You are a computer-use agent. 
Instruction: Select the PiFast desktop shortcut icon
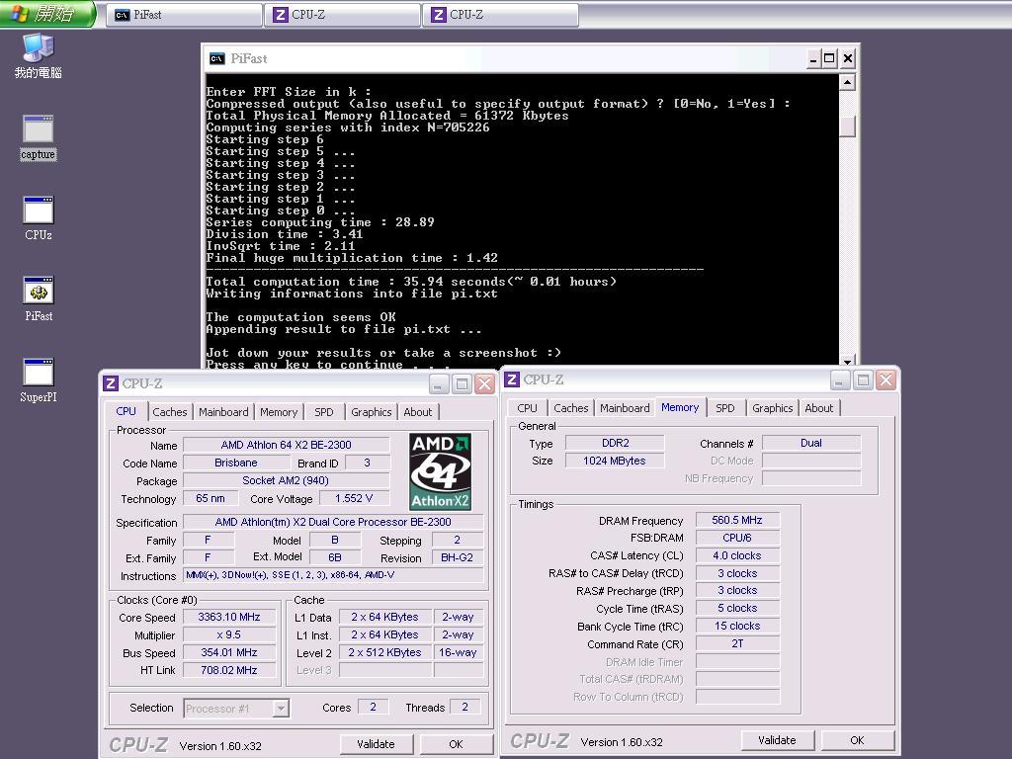coord(39,298)
